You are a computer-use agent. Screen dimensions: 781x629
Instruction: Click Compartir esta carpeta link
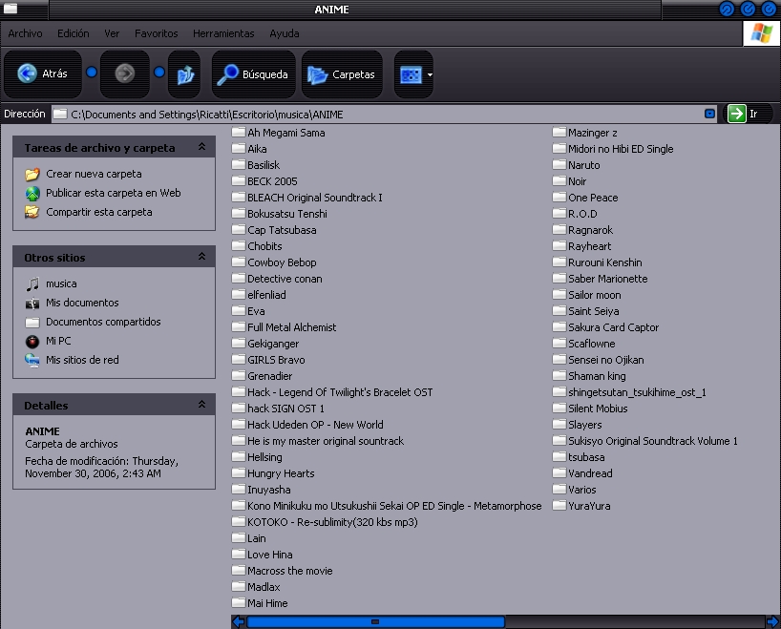99,212
